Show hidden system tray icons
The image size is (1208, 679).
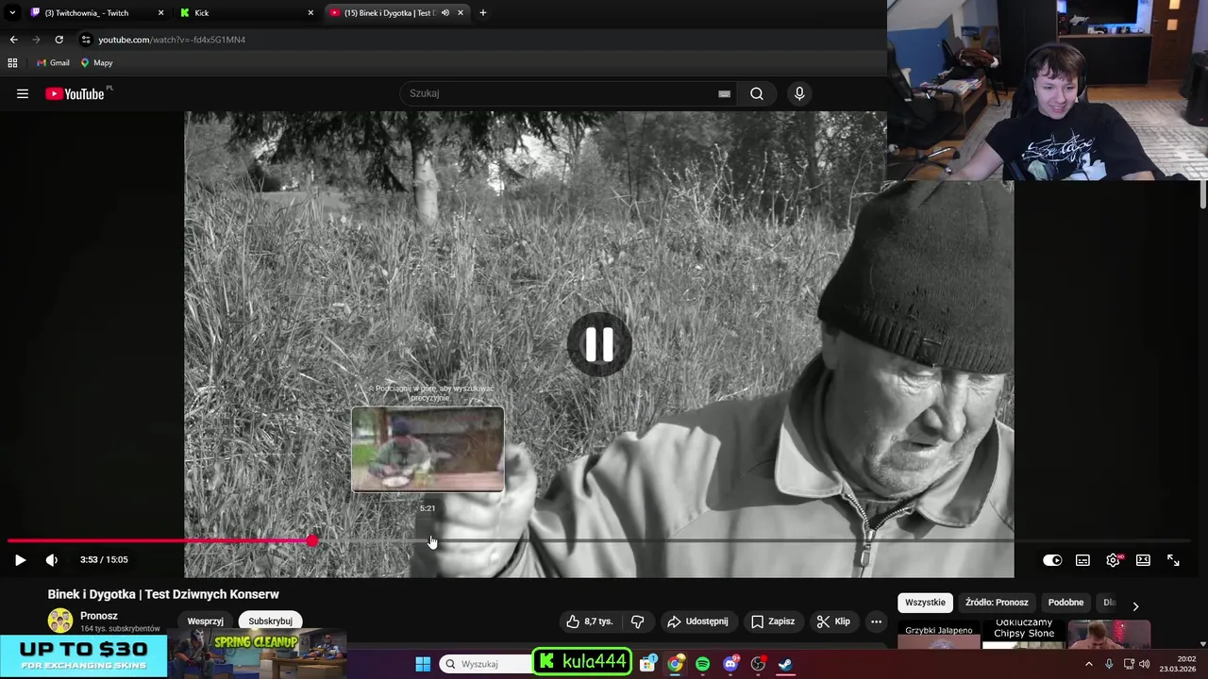click(1089, 664)
